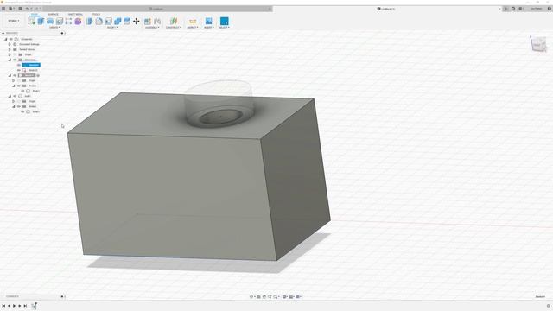The image size is (553, 311).
Task: Toggle visibility eye of Sketch2
Action: (19, 70)
